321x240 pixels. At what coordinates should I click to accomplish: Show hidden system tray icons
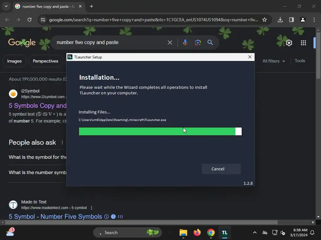[255, 232]
